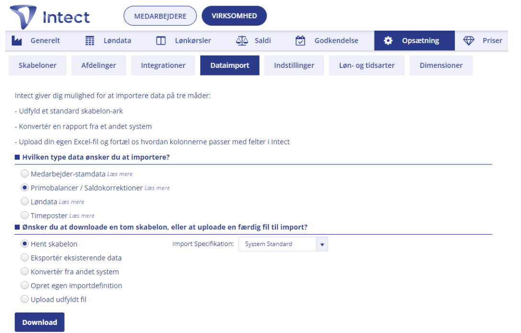Click the 'Ønsker du at downloade en tom skabelon' heading

coord(165,227)
